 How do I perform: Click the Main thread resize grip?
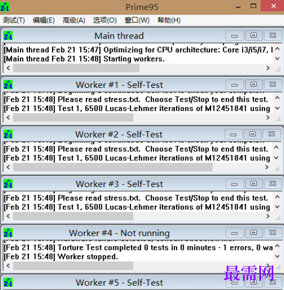click(278, 70)
